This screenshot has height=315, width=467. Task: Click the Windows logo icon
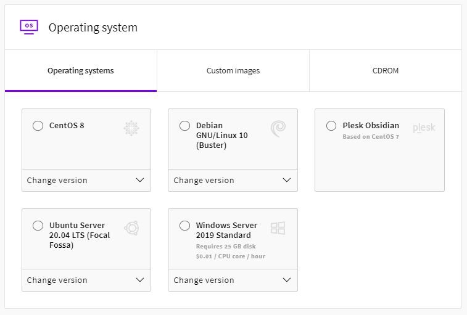(x=278, y=228)
